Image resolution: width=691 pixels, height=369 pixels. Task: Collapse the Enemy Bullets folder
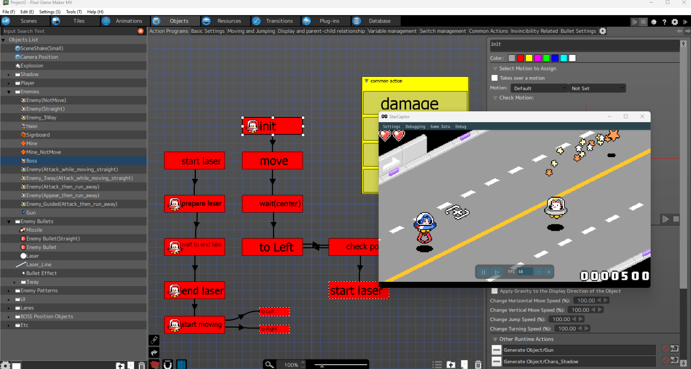[x=9, y=221]
